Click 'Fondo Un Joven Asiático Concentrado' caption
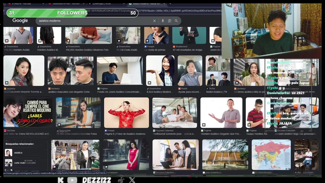Image resolution: width=325 pixels, height=183 pixels. click(119, 92)
